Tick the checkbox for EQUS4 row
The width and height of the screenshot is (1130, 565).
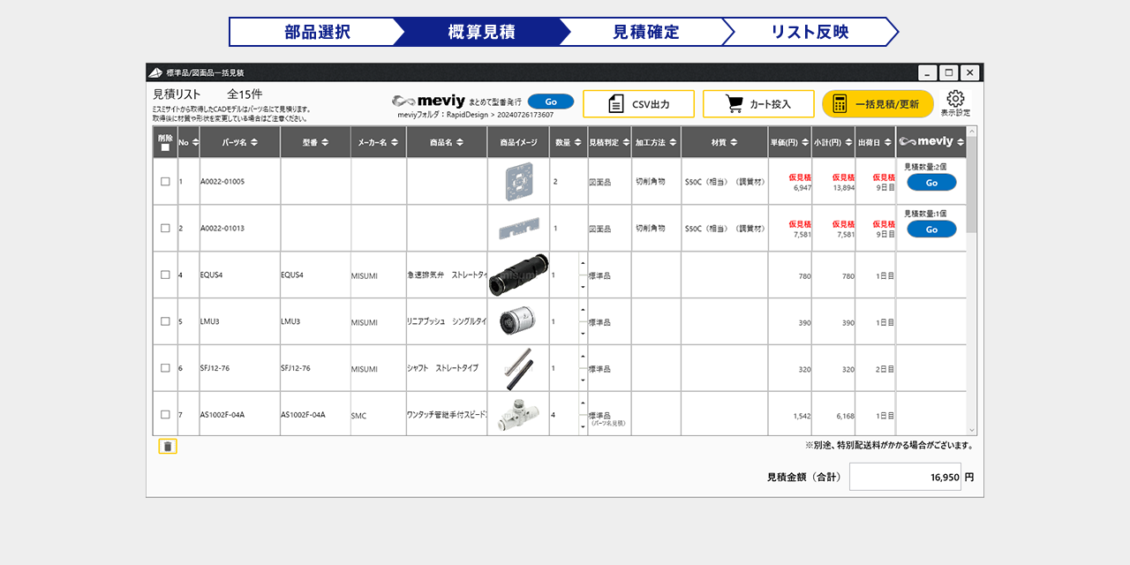[165, 275]
